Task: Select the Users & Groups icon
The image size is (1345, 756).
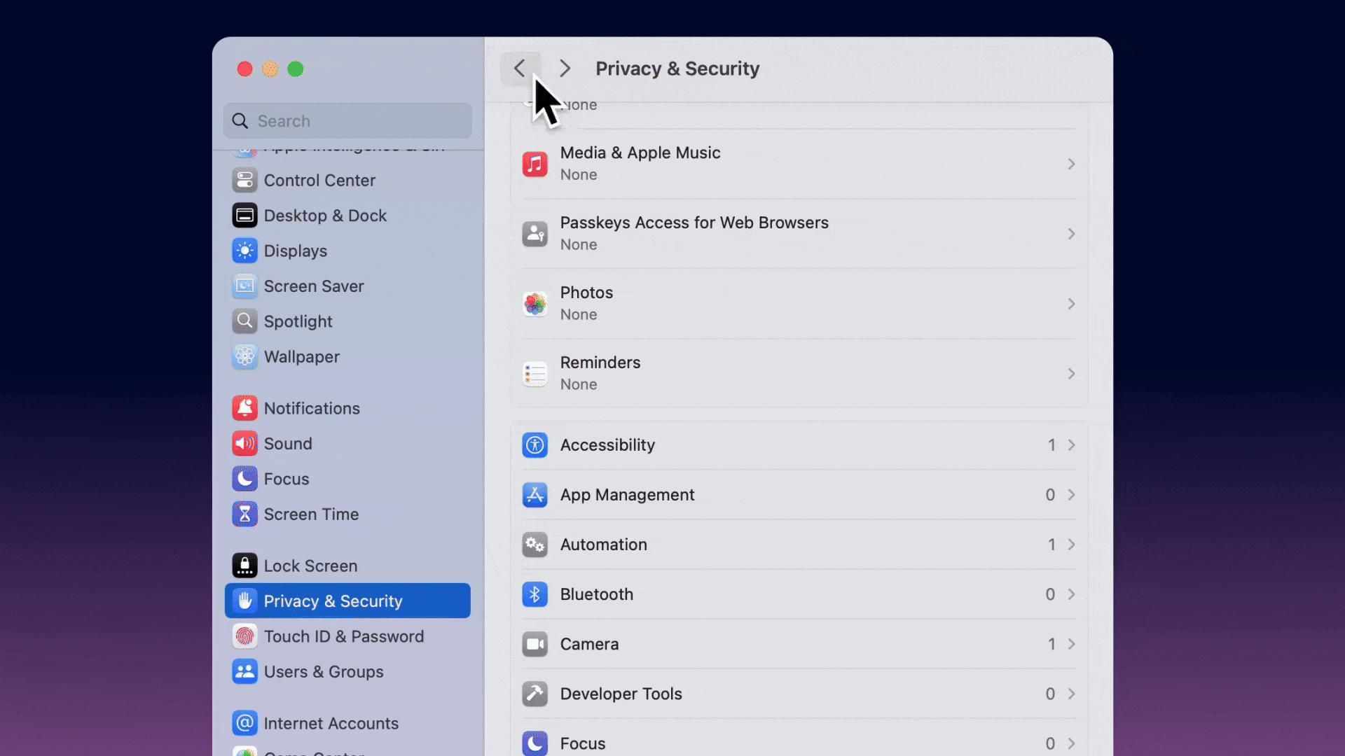Action: (x=244, y=672)
